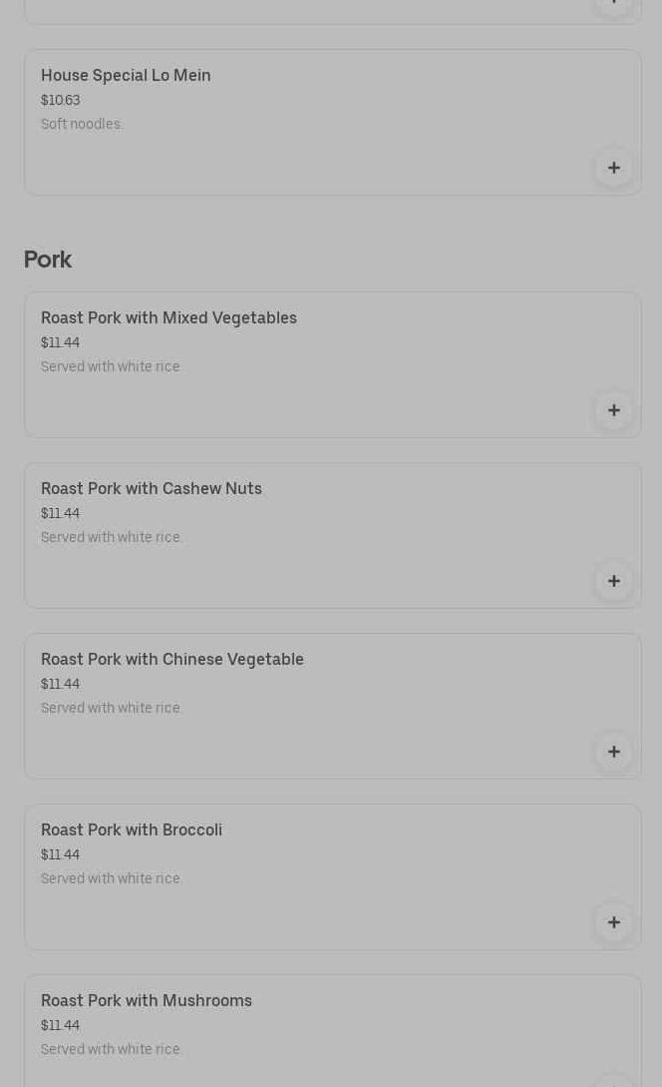View Roast Pork with Chinese Vegetable title
This screenshot has width=662, height=1087.
click(172, 660)
